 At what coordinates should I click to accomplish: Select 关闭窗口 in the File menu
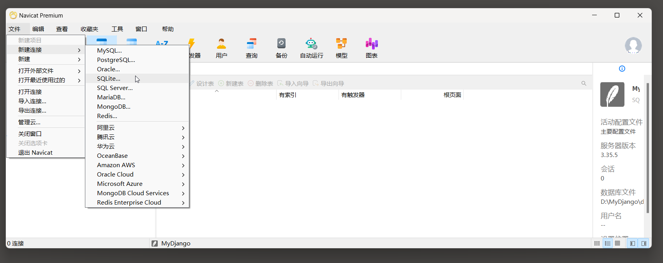pos(46,134)
